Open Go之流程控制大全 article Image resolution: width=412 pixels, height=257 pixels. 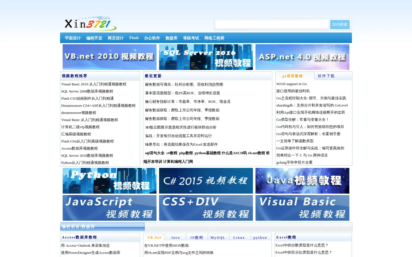(311, 98)
